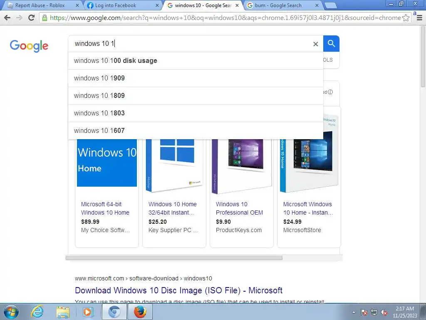Click purple Windows 10 Pro box image
The image size is (426, 320).
click(242, 166)
